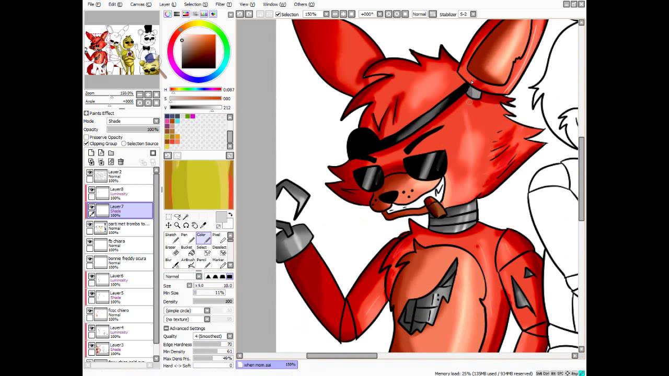The height and width of the screenshot is (376, 669).
Task: Open the Quality 4 Smoothest dropdown
Action: coord(213,336)
